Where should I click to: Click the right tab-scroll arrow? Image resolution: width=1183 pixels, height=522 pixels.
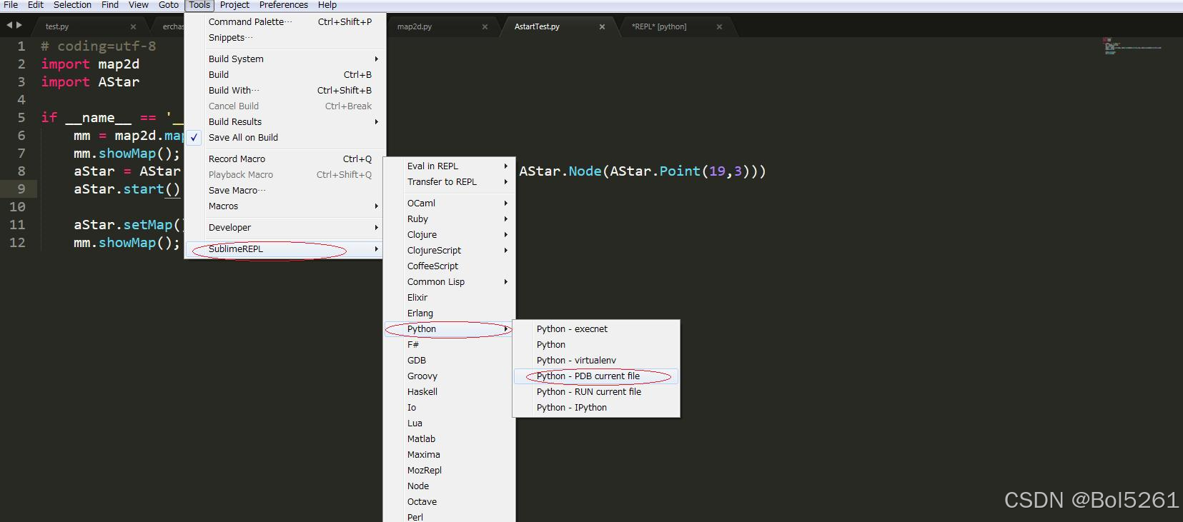click(19, 25)
